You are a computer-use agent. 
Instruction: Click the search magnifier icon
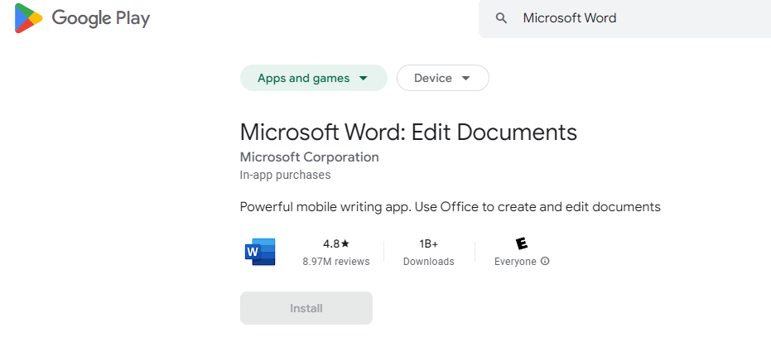[x=501, y=19]
